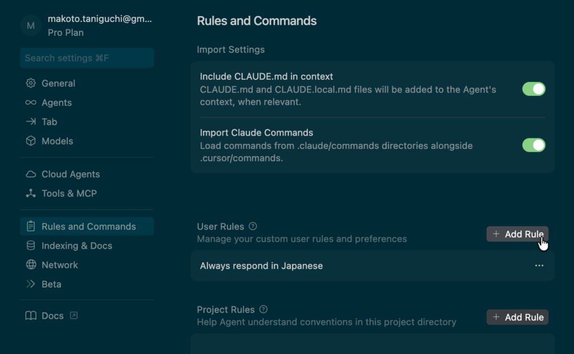574x354 pixels.
Task: Focus the Search settings field
Action: click(87, 58)
